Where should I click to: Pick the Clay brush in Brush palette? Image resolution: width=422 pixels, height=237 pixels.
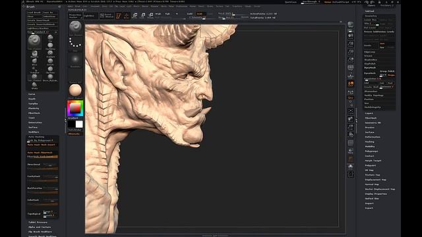click(x=50, y=38)
